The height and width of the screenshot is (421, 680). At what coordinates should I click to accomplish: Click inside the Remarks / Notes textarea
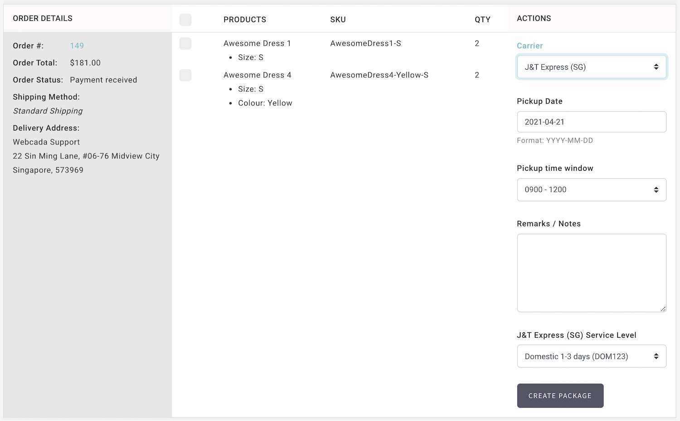pyautogui.click(x=592, y=273)
